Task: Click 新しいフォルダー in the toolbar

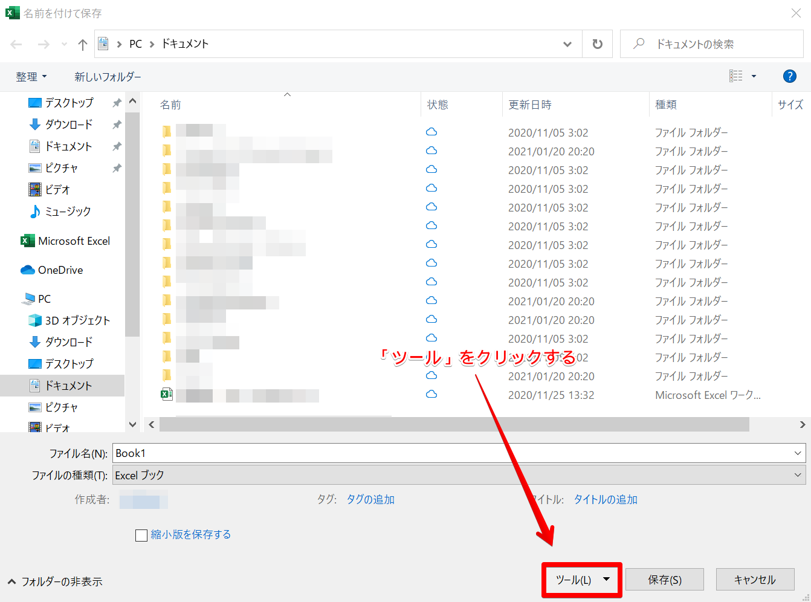Action: 108,77
